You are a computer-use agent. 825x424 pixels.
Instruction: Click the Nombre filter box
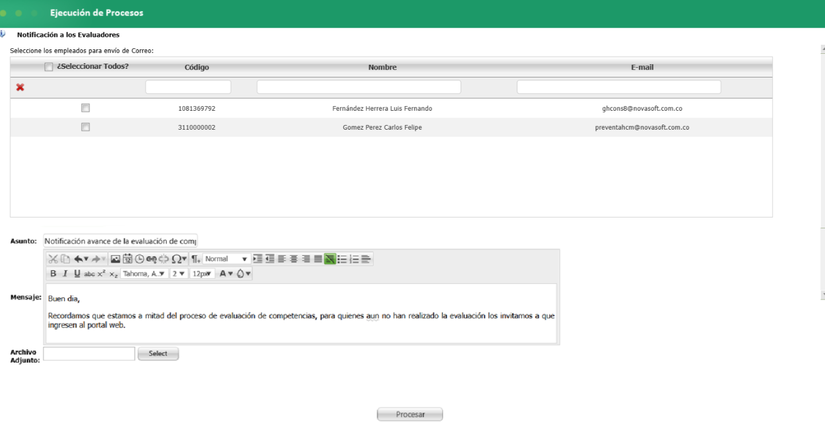coord(359,87)
